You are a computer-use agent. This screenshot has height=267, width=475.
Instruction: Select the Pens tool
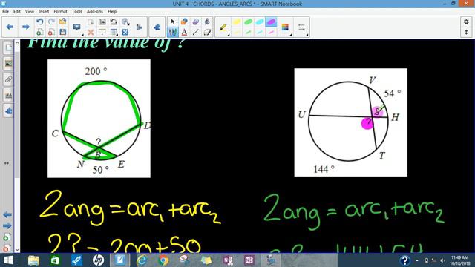(173, 32)
